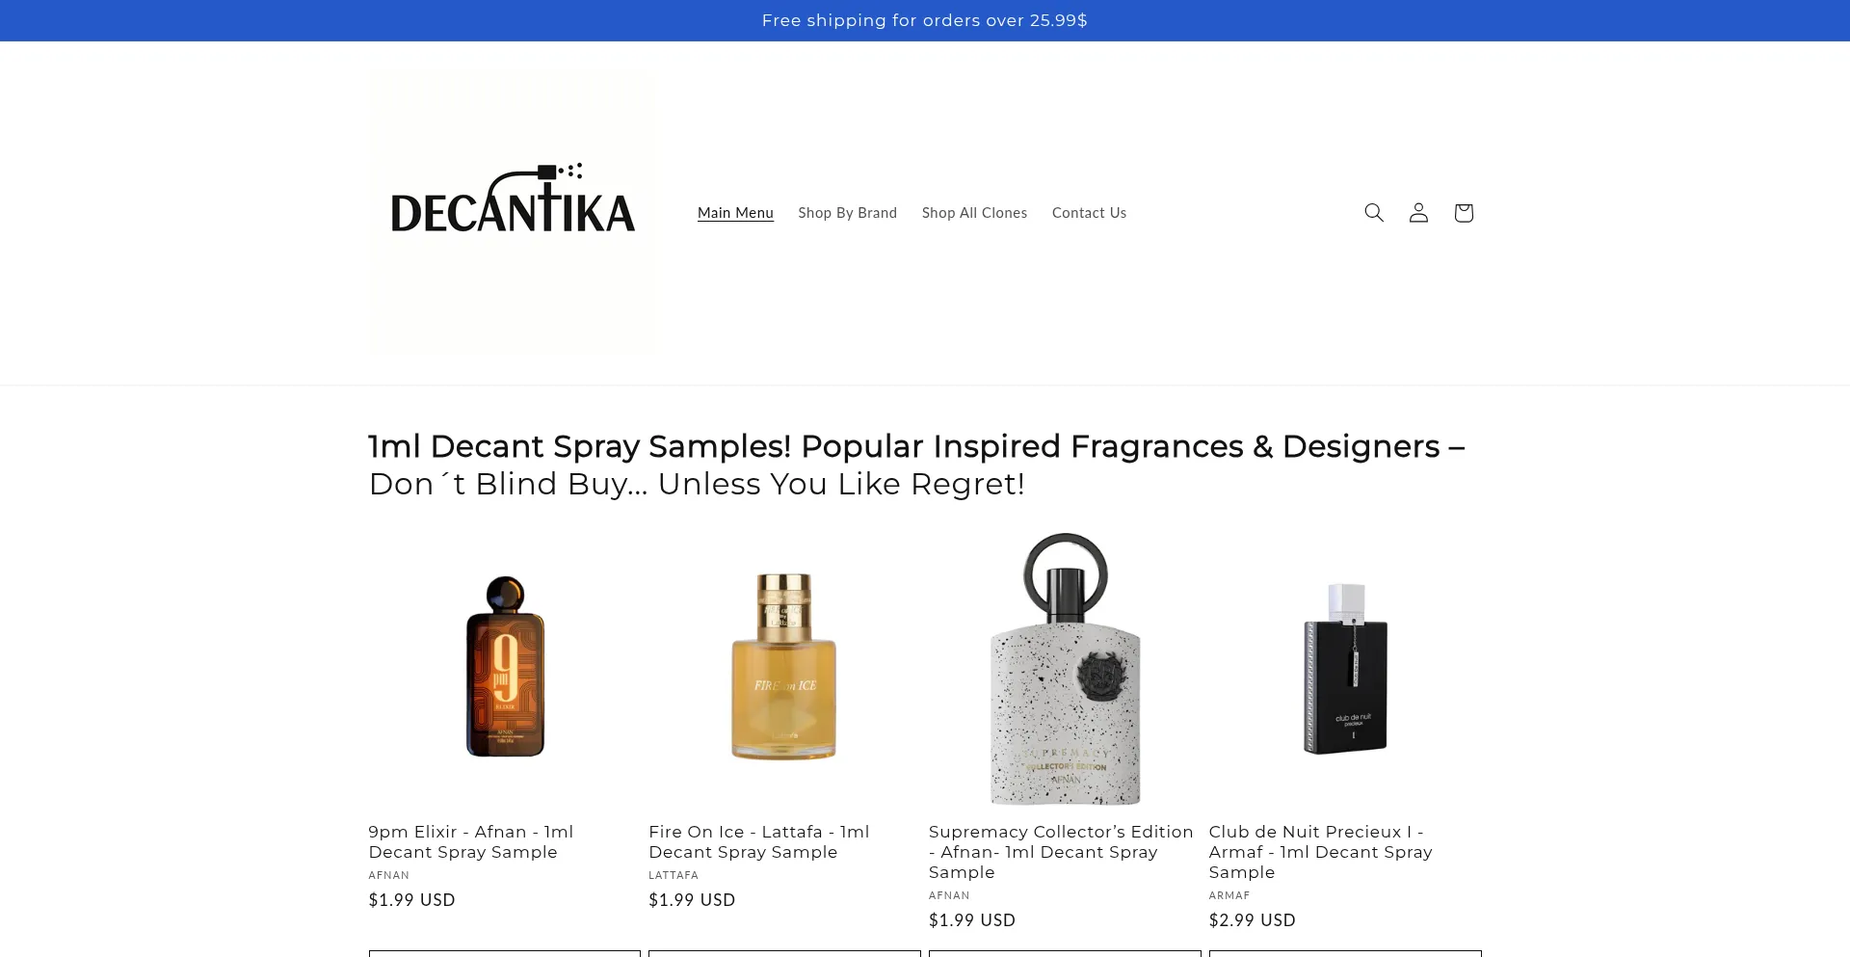1850x957 pixels.
Task: Click the Fire On Ice bottle image
Action: [x=784, y=669]
